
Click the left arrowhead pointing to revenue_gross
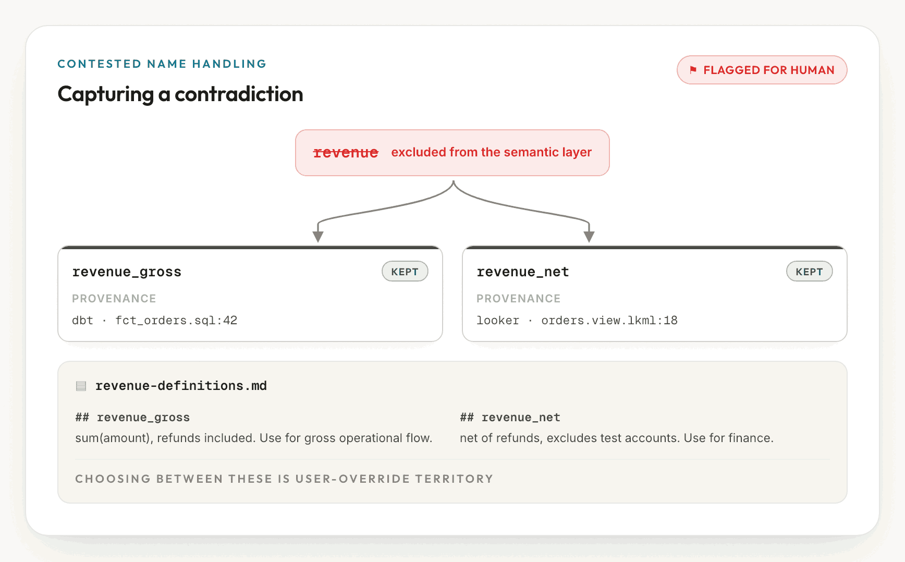click(x=318, y=237)
